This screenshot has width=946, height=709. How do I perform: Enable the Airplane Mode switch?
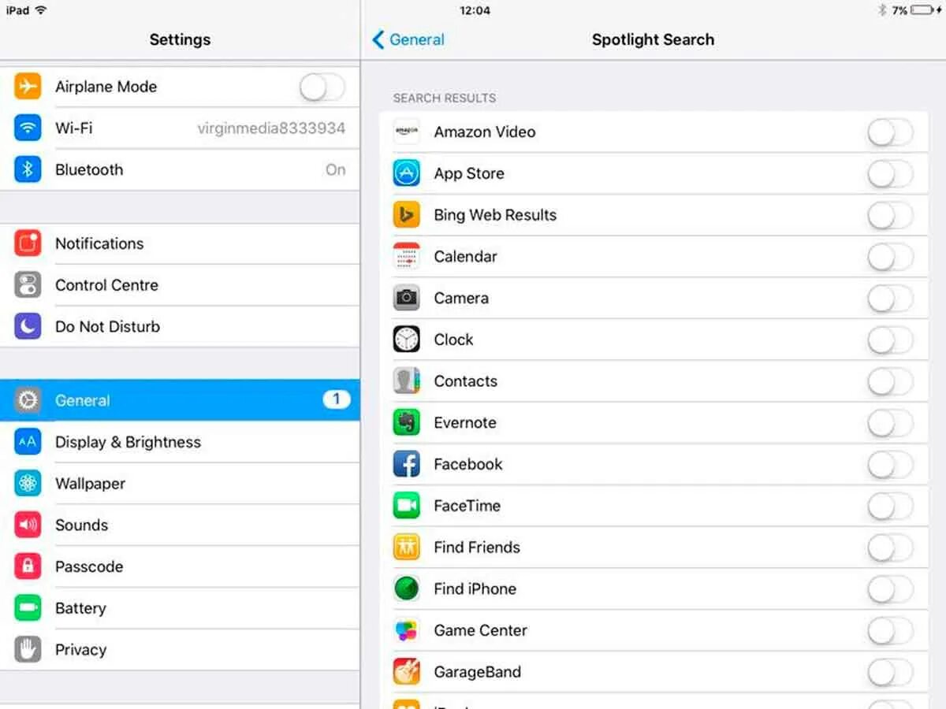tap(322, 87)
